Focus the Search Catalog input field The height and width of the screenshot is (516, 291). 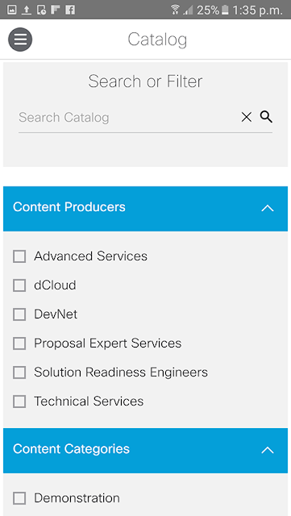point(128,118)
